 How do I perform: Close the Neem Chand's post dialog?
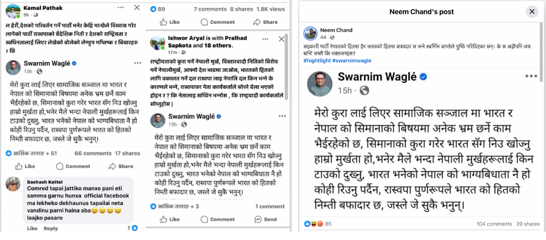(532, 12)
